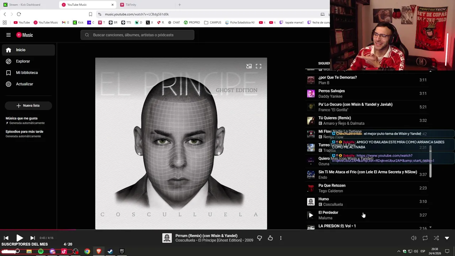Screen dimensions: 455x256
Task: Close the YouTube Music tab
Action: [113, 5]
